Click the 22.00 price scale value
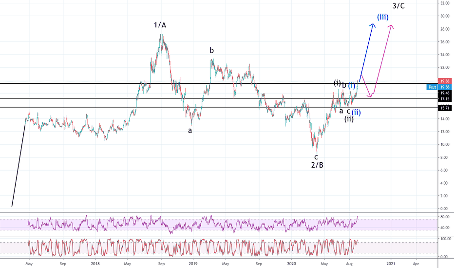 pos(445,68)
